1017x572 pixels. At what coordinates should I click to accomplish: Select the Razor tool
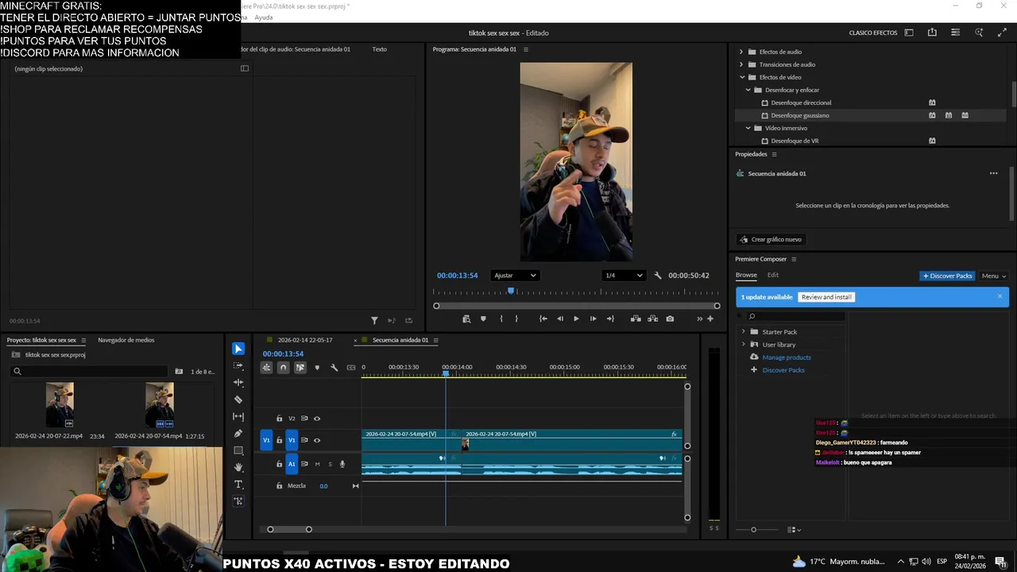pos(238,400)
